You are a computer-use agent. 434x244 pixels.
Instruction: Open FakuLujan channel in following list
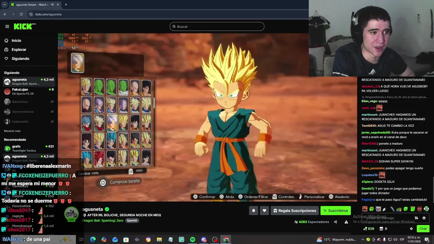29,91
